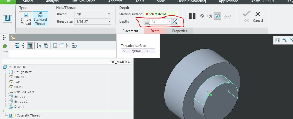Screen dimensions: 293x119
Task: Click the Zoom In magnifier icon
Action: pos(284,40)
